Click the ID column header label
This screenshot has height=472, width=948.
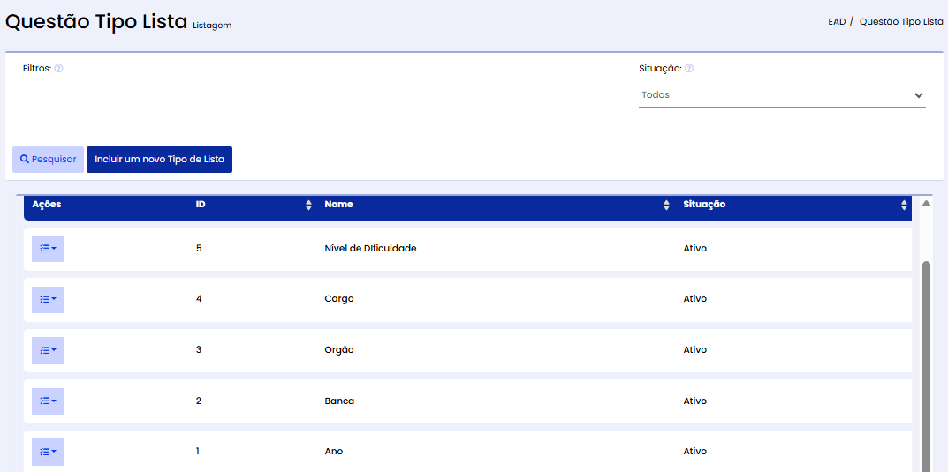tap(201, 204)
